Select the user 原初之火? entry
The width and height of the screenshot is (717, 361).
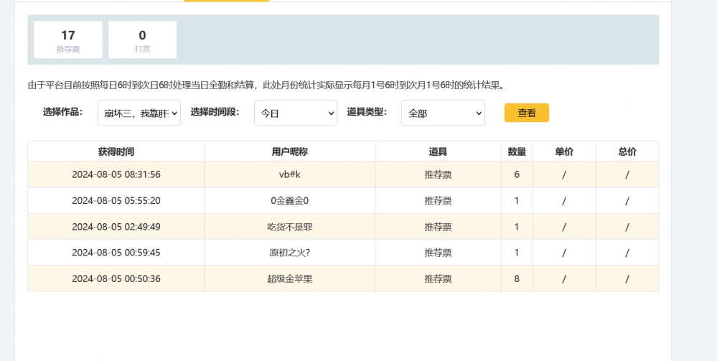pos(289,253)
